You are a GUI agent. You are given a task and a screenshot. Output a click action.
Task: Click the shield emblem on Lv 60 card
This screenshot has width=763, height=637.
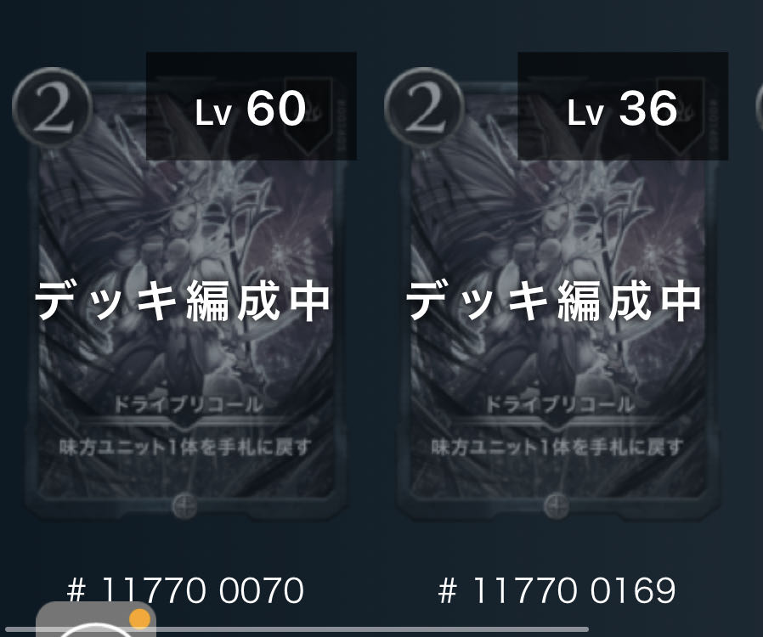tap(308, 115)
